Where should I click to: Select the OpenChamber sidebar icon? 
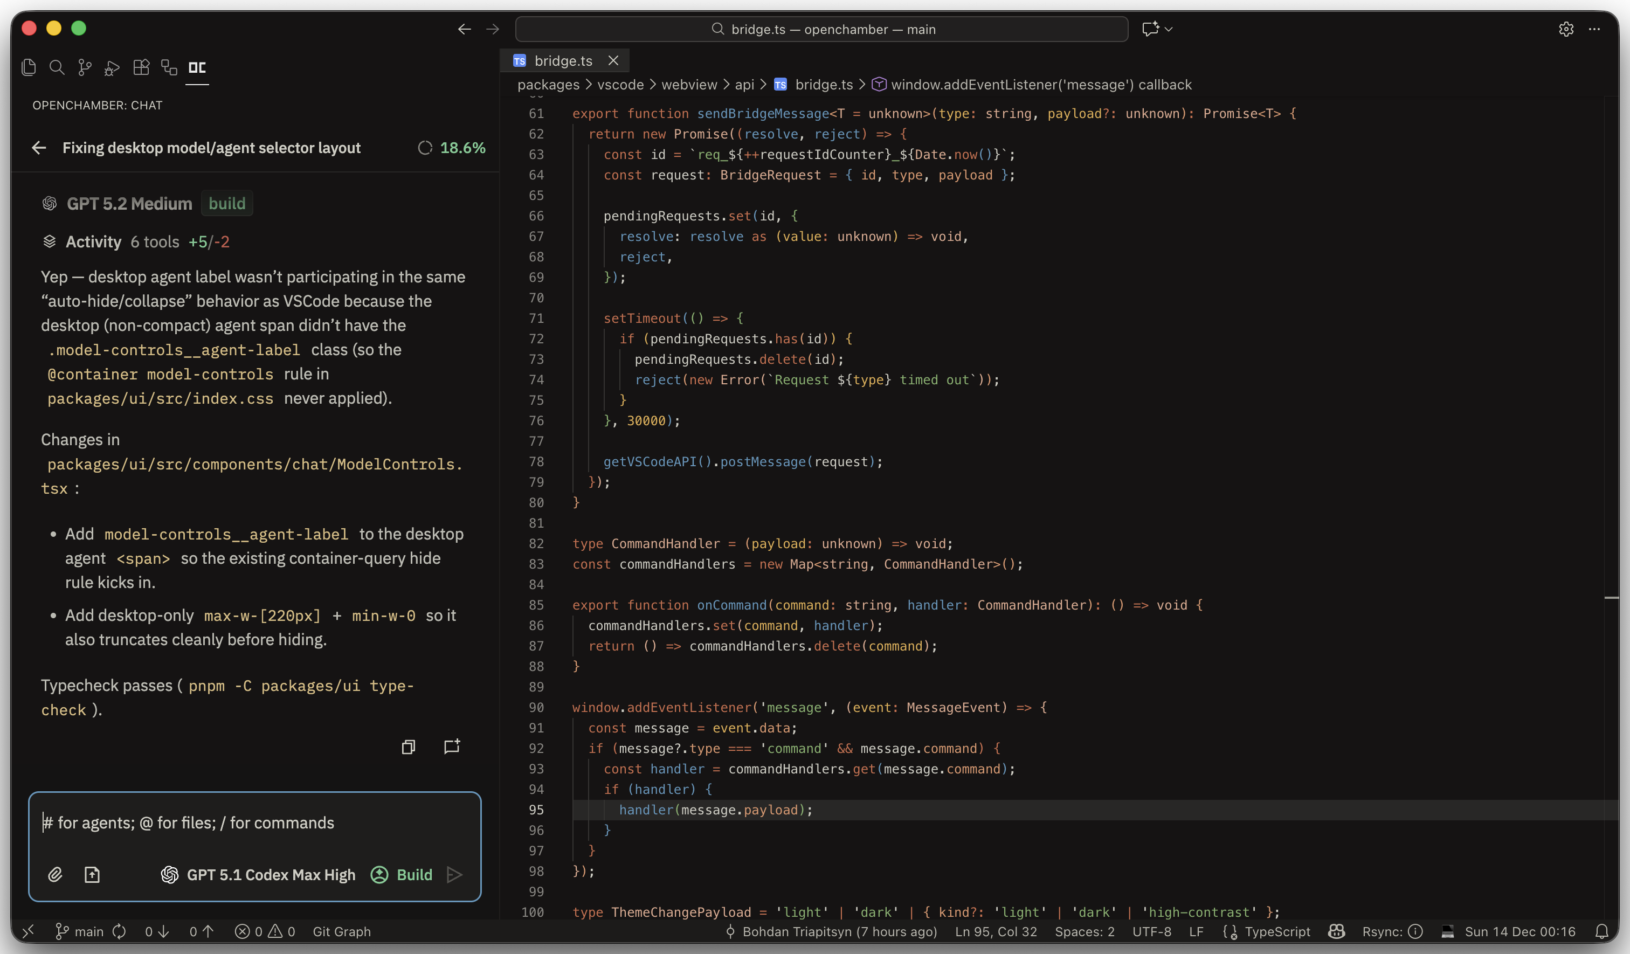tap(197, 67)
